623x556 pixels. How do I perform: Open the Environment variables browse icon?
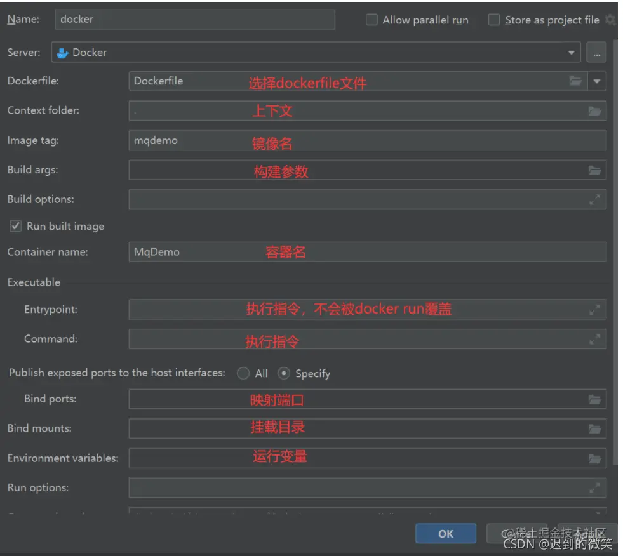[x=594, y=459]
